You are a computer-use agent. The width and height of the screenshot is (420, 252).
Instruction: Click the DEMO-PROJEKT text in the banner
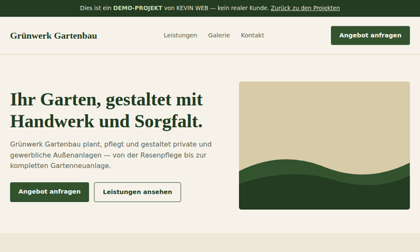coord(138,8)
